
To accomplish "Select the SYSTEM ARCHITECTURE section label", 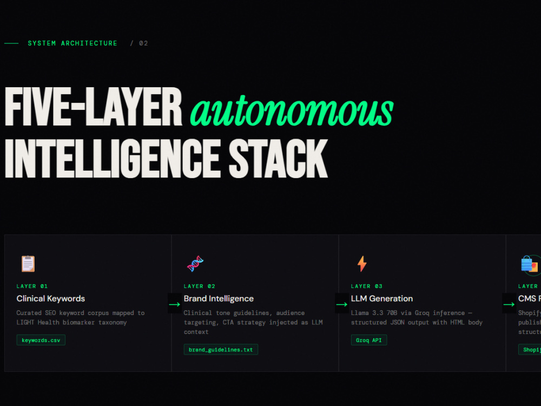I will tap(72, 43).
